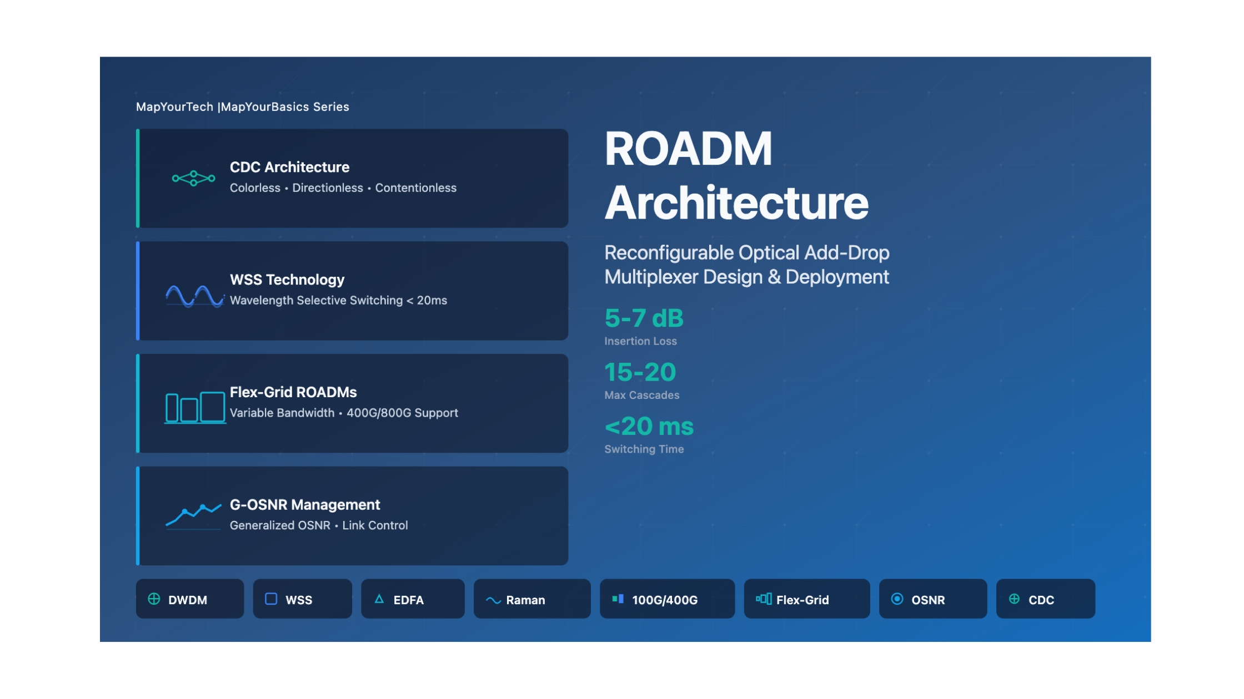Open the CDC Architecture card title
Image resolution: width=1244 pixels, height=699 pixels.
289,167
